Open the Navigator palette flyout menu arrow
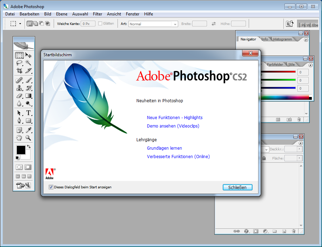The width and height of the screenshot is (322, 247). [306, 40]
